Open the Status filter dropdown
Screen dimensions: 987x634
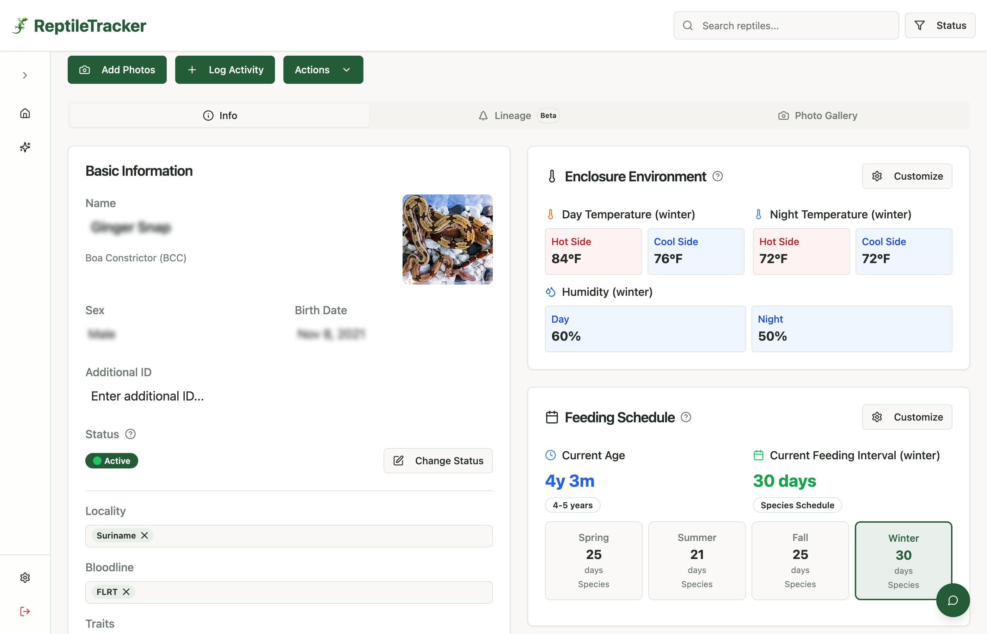coord(940,25)
